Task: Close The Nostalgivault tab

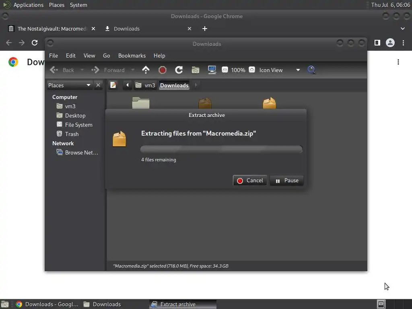Action: click(93, 29)
